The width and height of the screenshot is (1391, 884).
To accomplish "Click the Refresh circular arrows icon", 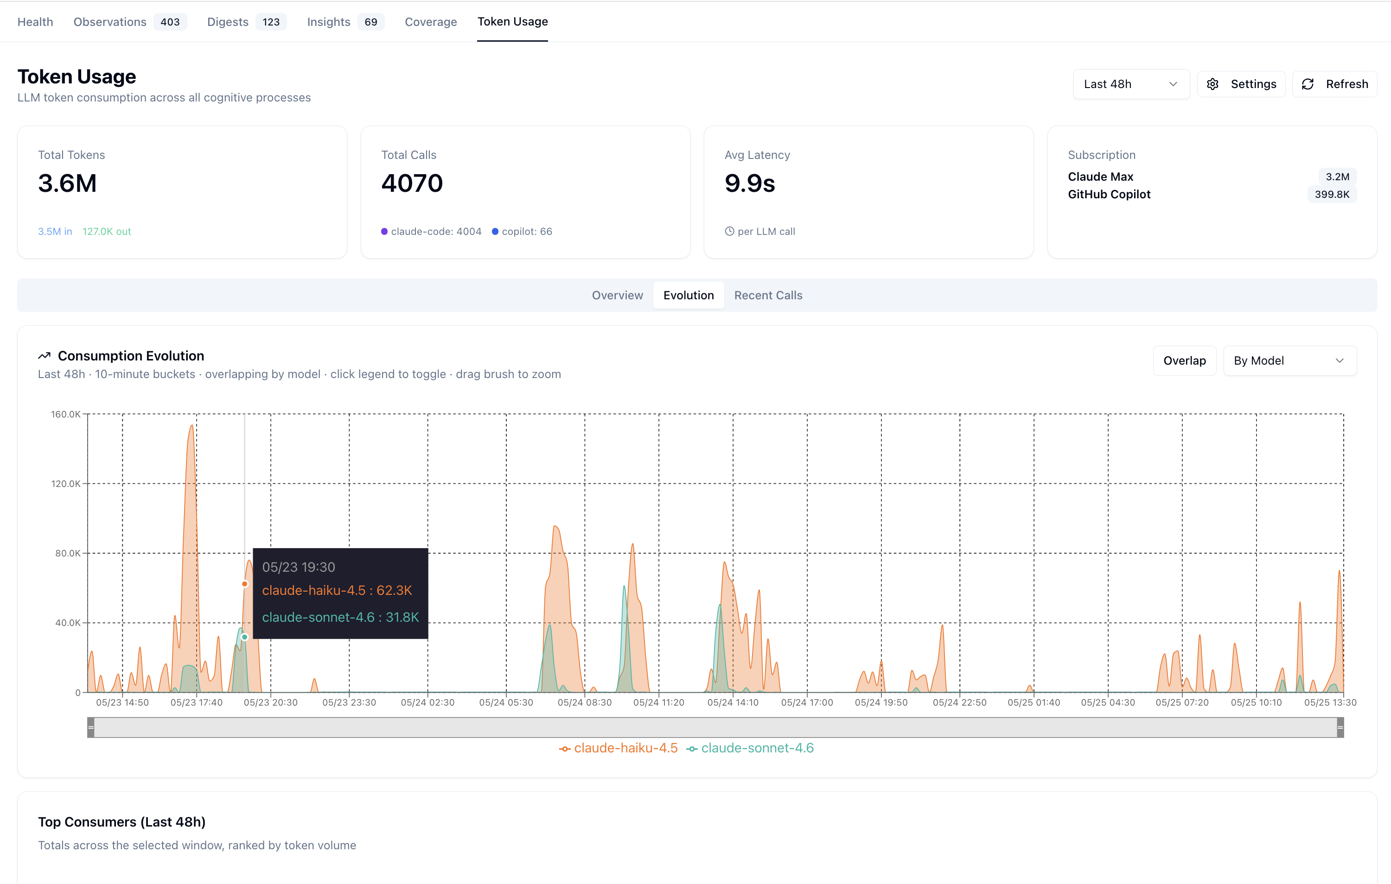I will pyautogui.click(x=1308, y=84).
